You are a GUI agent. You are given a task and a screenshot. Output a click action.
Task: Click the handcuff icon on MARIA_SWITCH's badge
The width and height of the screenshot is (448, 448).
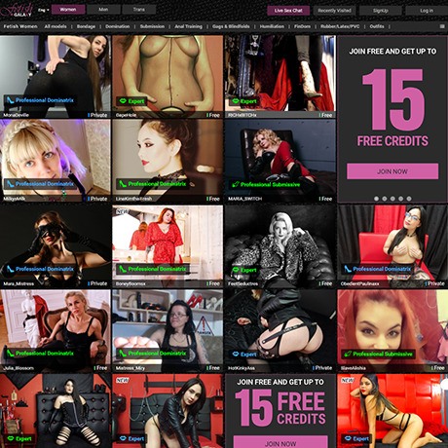pos(235,184)
